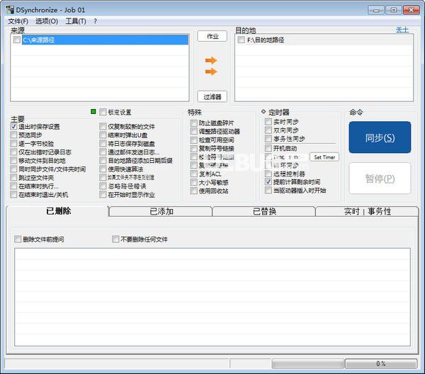Enable 当驱动器插入时开始
425x374 pixels.
click(268, 190)
